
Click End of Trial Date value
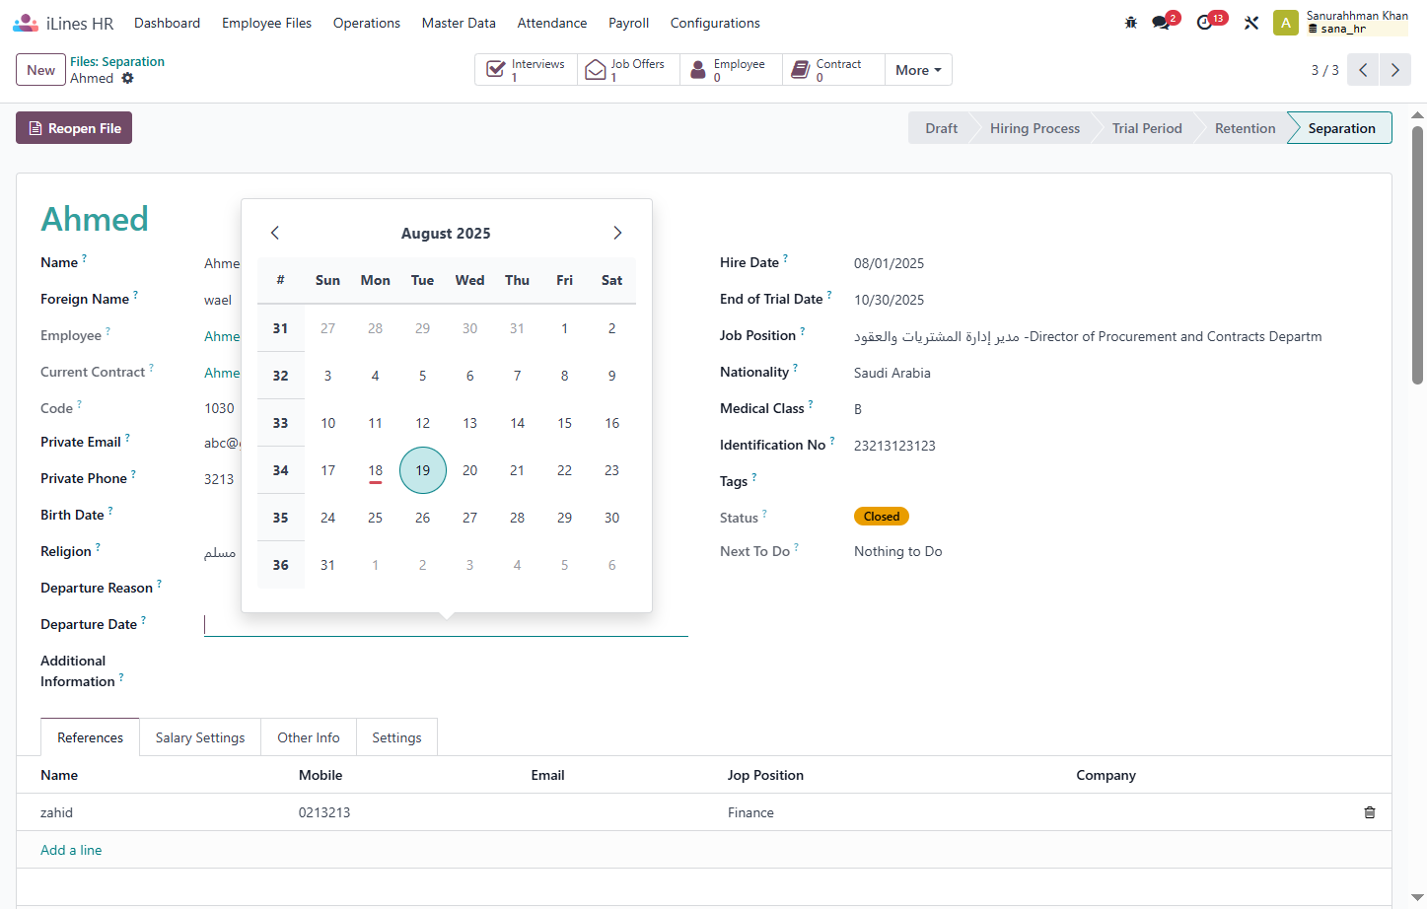click(x=890, y=300)
